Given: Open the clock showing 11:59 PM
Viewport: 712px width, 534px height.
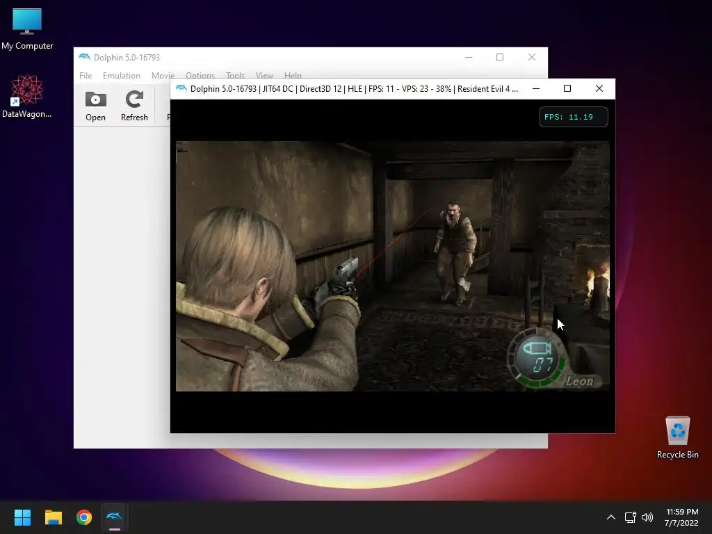Looking at the screenshot, I should click(x=681, y=517).
